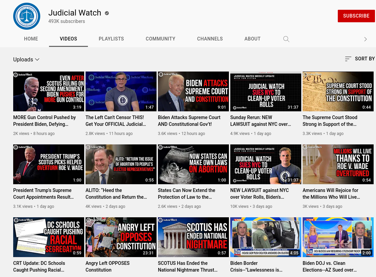The width and height of the screenshot is (376, 277).
Task: Click the '2K views • 8 hours ago' metadata
Action: pos(34,134)
